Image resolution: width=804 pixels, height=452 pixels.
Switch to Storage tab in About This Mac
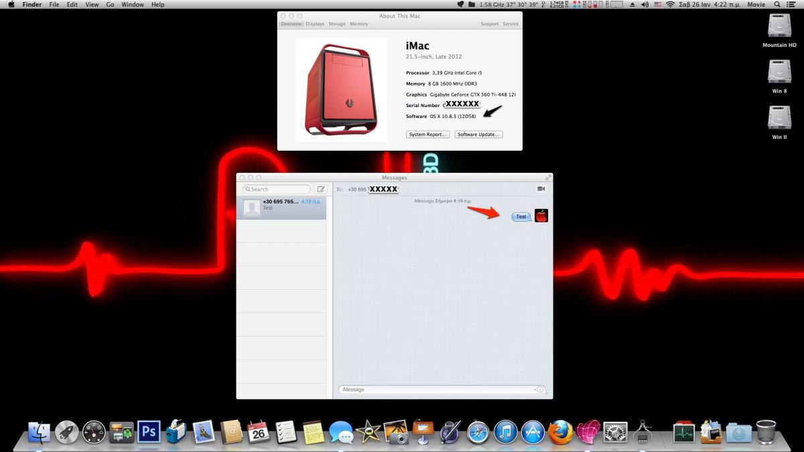[x=337, y=24]
